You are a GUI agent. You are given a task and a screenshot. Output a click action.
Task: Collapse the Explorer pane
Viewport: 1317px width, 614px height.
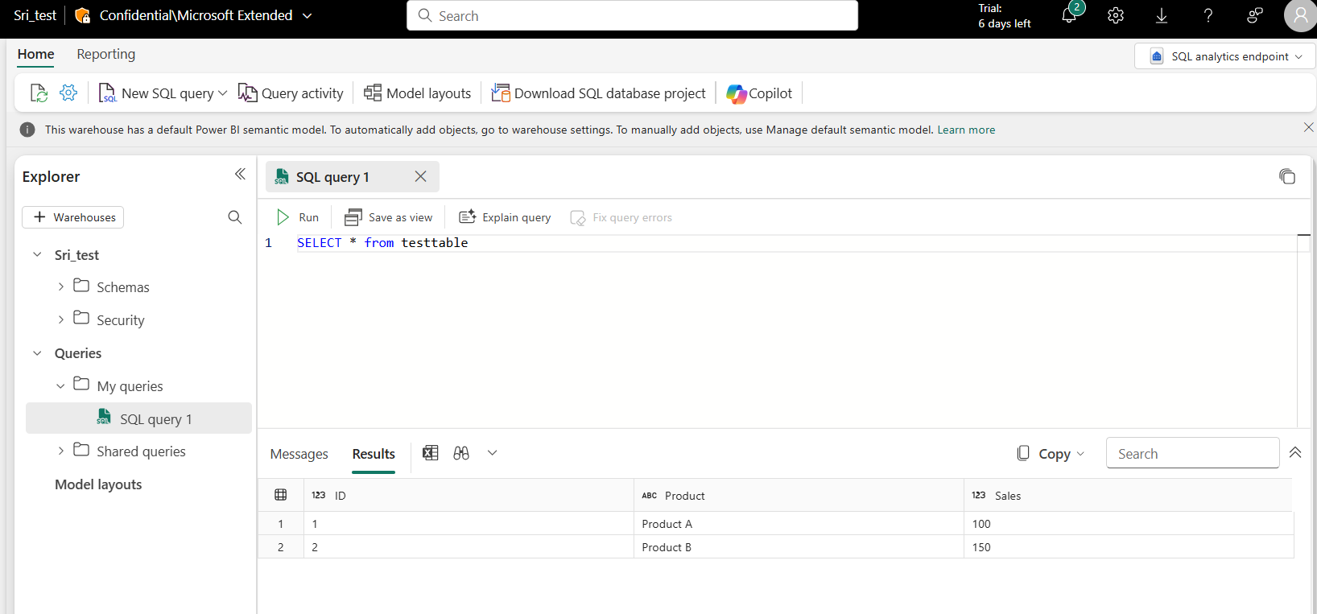240,175
